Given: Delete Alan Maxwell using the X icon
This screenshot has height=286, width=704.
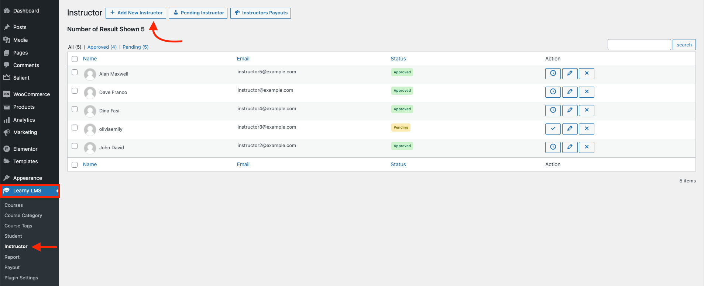Looking at the screenshot, I should click(586, 73).
